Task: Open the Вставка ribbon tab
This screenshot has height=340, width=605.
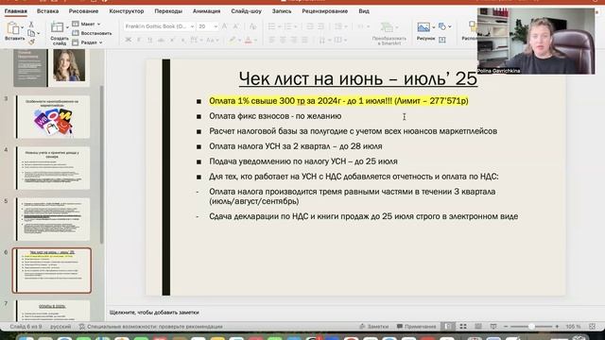Action: pos(47,11)
